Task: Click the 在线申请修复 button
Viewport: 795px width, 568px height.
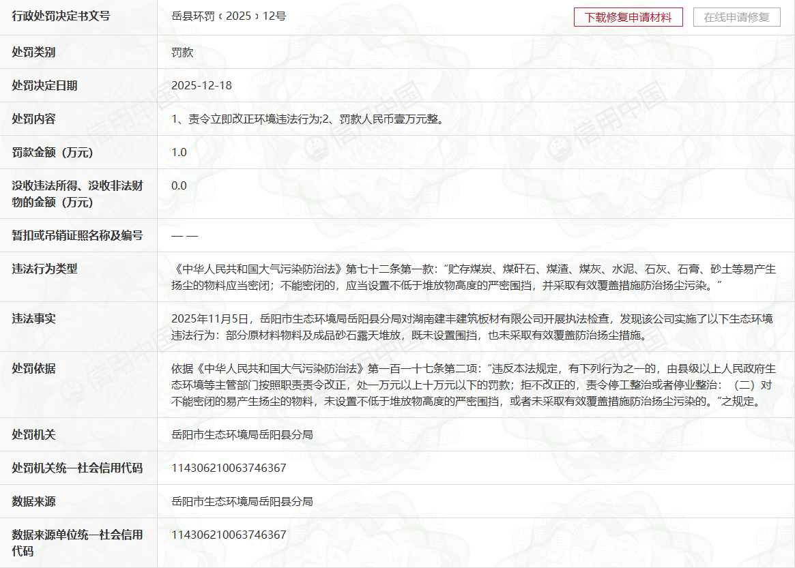Action: click(x=736, y=17)
